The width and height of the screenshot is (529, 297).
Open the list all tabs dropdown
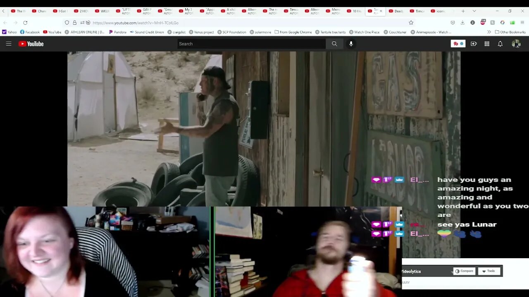[474, 11]
